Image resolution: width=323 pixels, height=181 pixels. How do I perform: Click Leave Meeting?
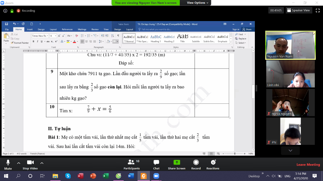tap(308, 165)
